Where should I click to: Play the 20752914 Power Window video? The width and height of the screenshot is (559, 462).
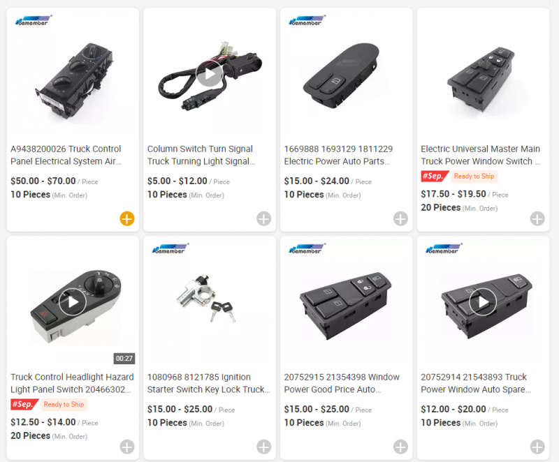pos(483,302)
